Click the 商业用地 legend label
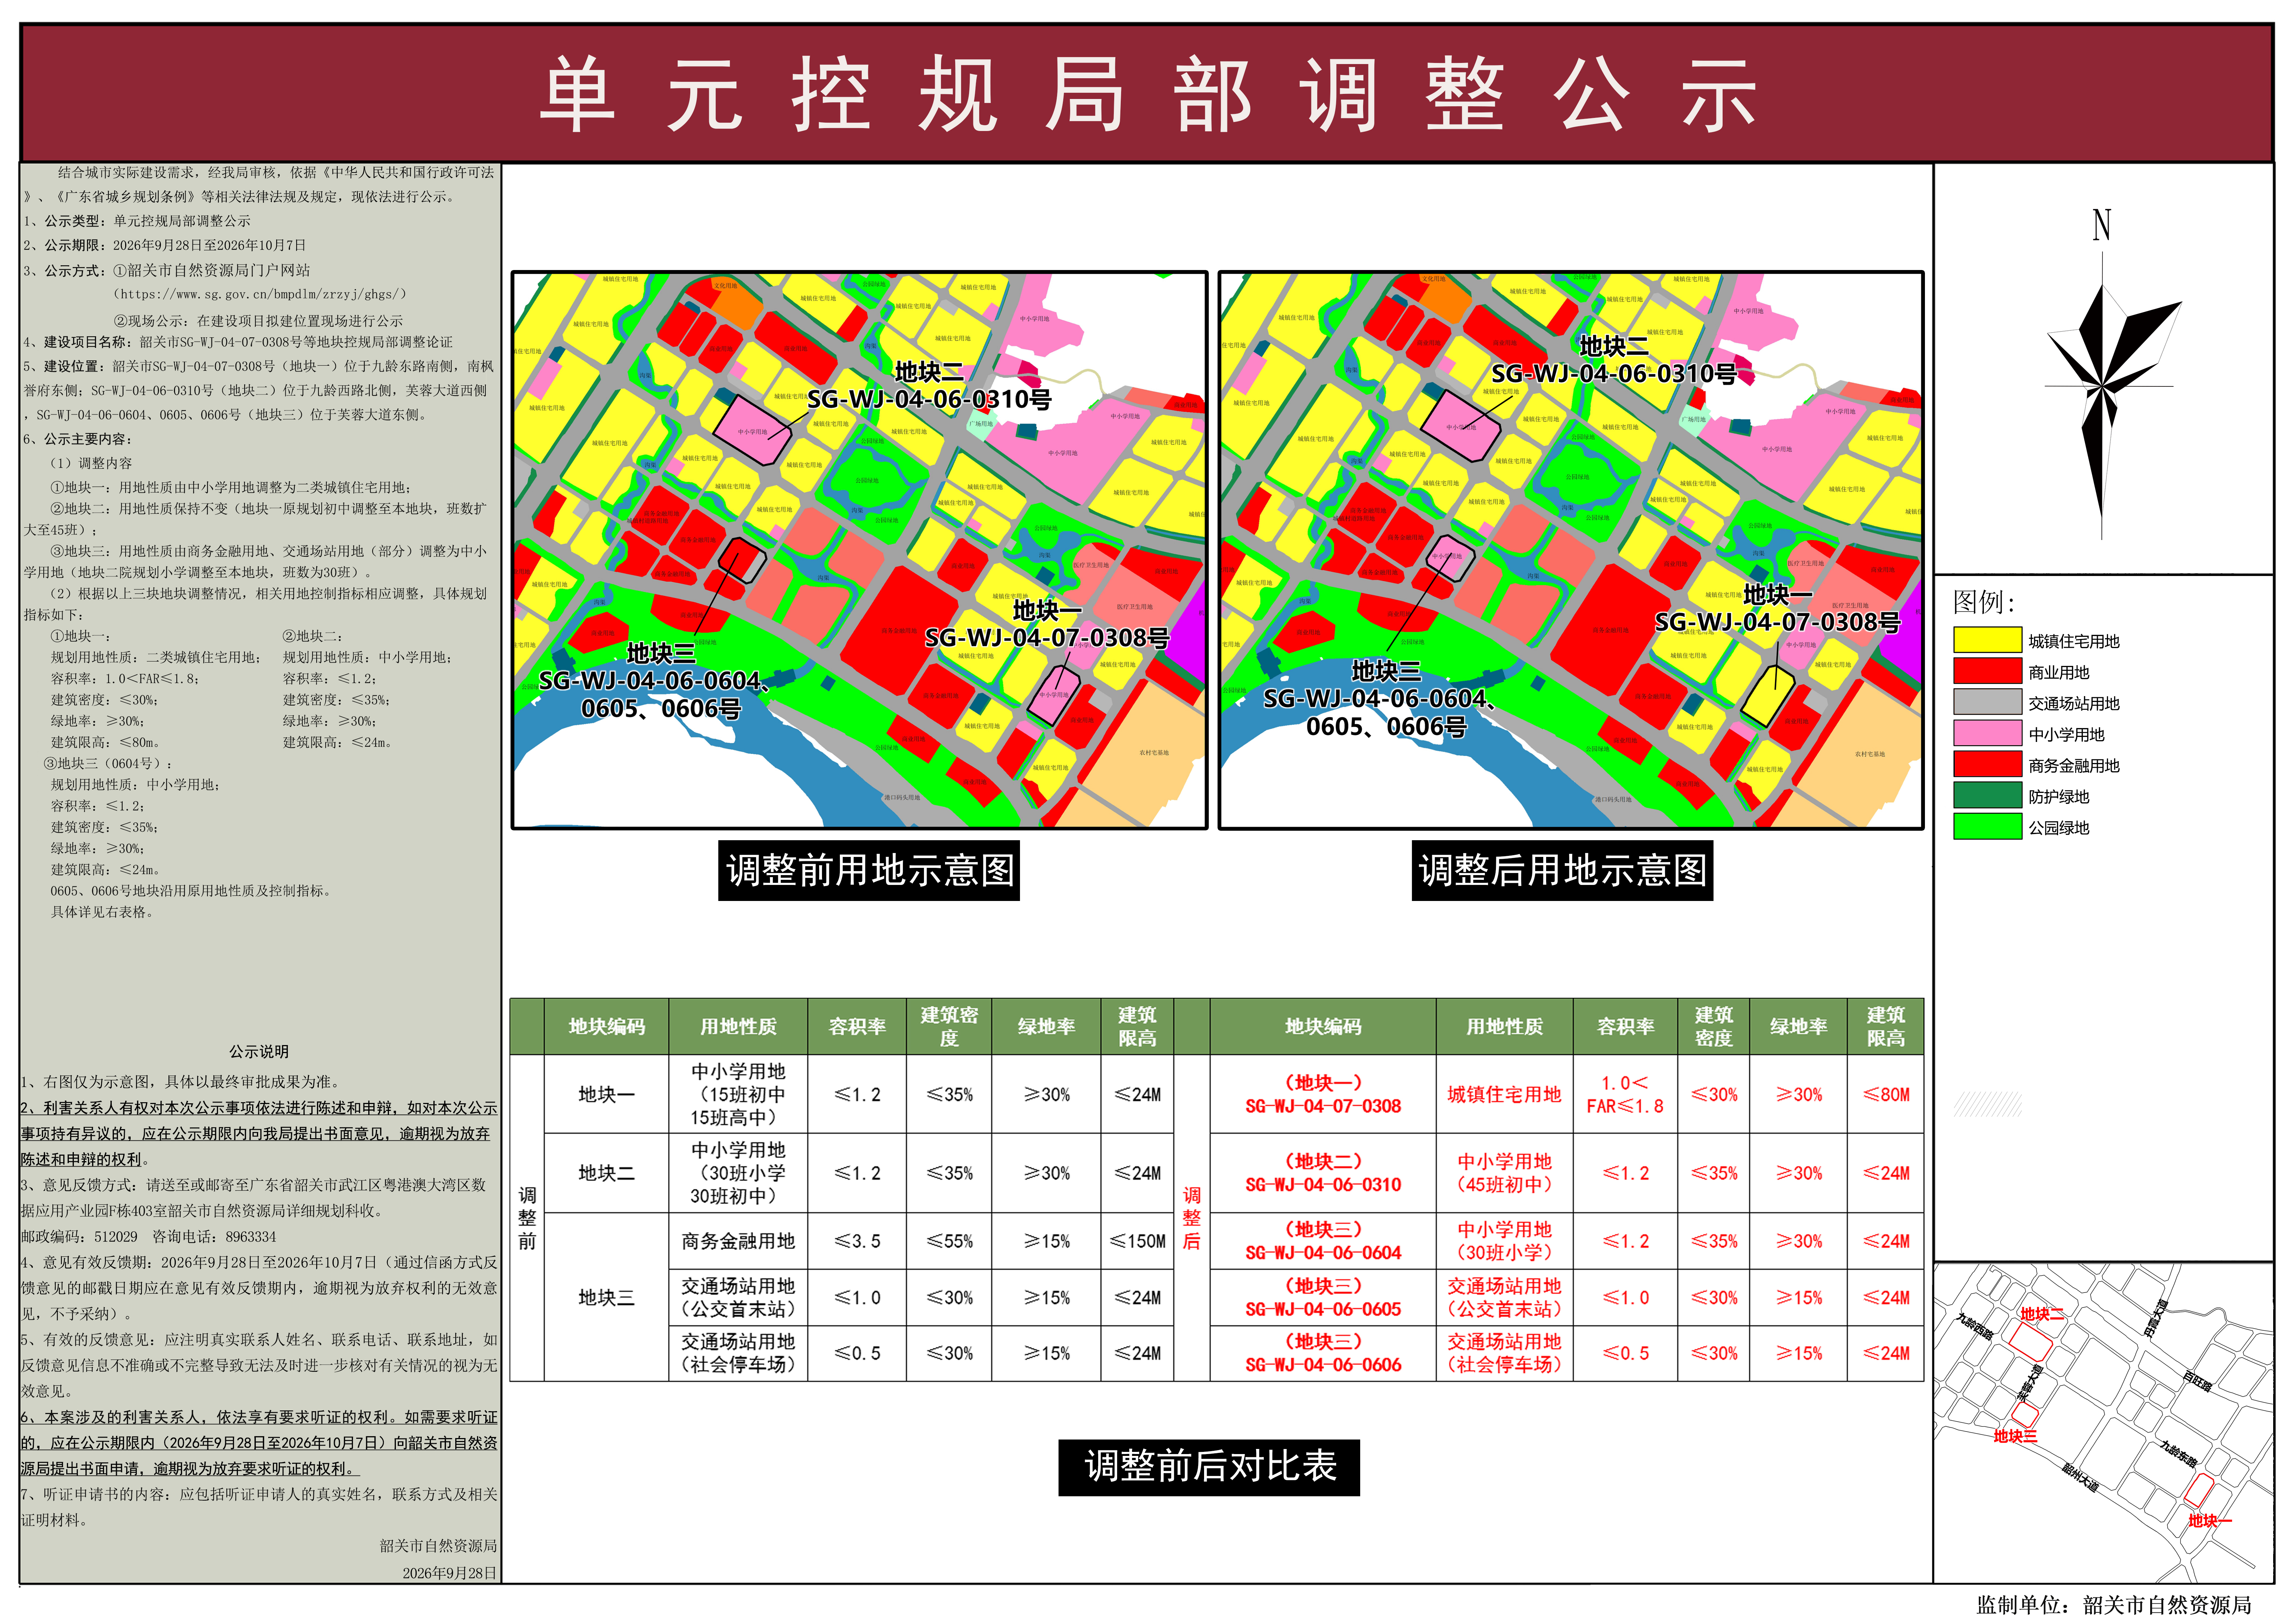Image resolution: width=2295 pixels, height=1624 pixels. coord(2058,673)
